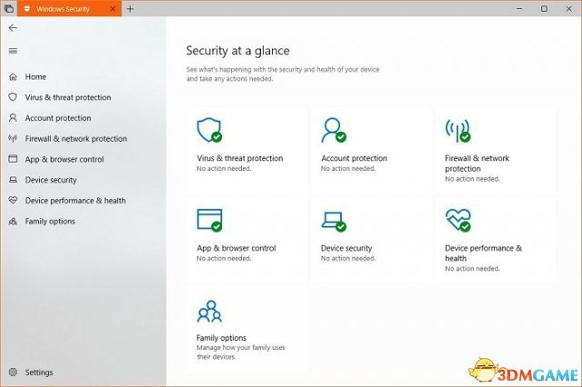Click the Account protection person icon in sidebar
The image size is (582, 387).
pos(13,118)
